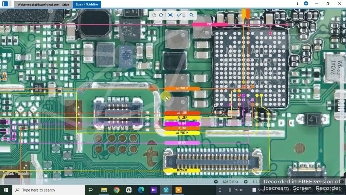The image size is (346, 195).
Task: Zoom in with the plus button
Action: [x=246, y=182]
